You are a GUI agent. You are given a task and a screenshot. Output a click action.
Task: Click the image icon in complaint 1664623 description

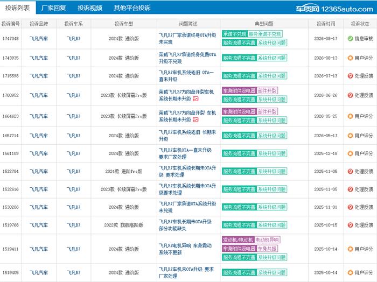196,119
